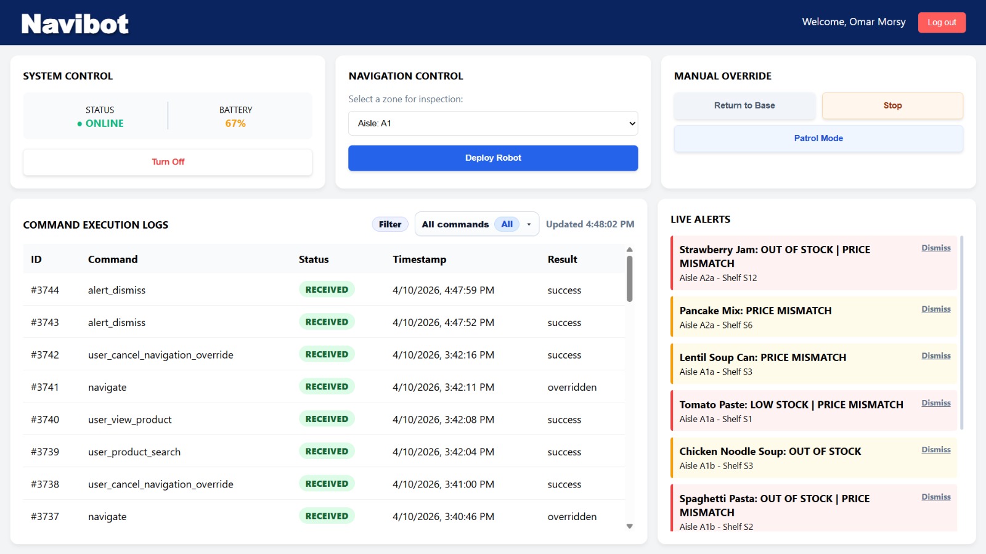Turn Off the robot system
The image size is (986, 554).
click(168, 162)
